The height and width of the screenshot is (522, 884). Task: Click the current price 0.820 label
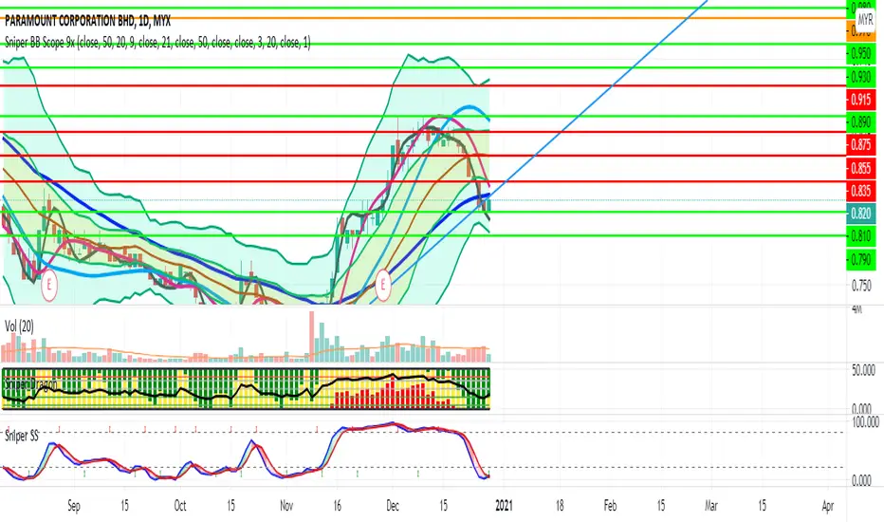pyautogui.click(x=861, y=214)
